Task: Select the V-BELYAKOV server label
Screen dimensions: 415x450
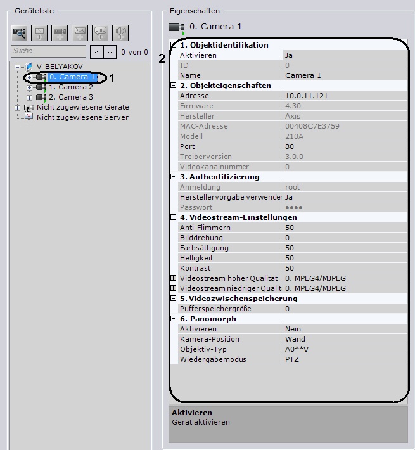Action: point(60,67)
